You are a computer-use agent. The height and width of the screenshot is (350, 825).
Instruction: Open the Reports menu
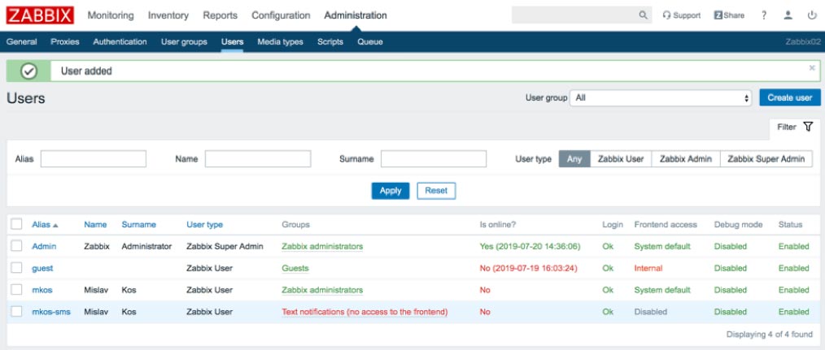[220, 15]
